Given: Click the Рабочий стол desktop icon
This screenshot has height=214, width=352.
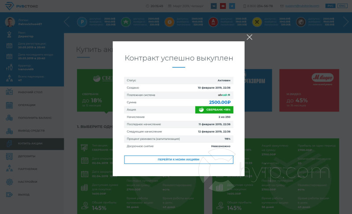Looking at the screenshot, I should click(9, 92).
